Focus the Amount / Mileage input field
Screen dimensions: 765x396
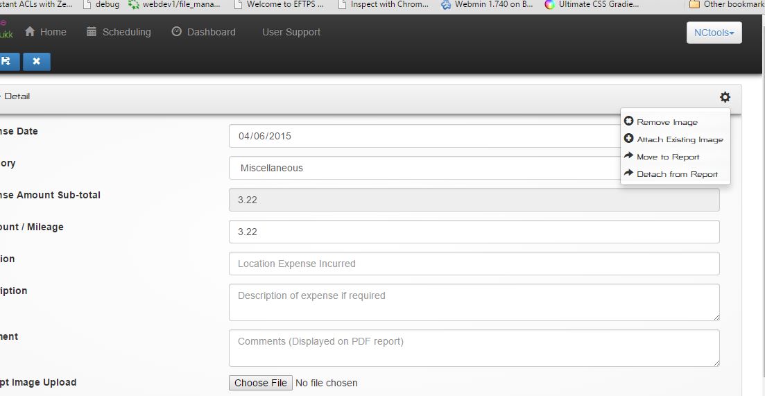tap(474, 232)
